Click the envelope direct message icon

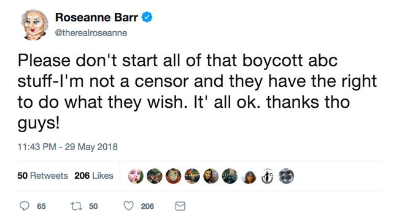point(180,206)
